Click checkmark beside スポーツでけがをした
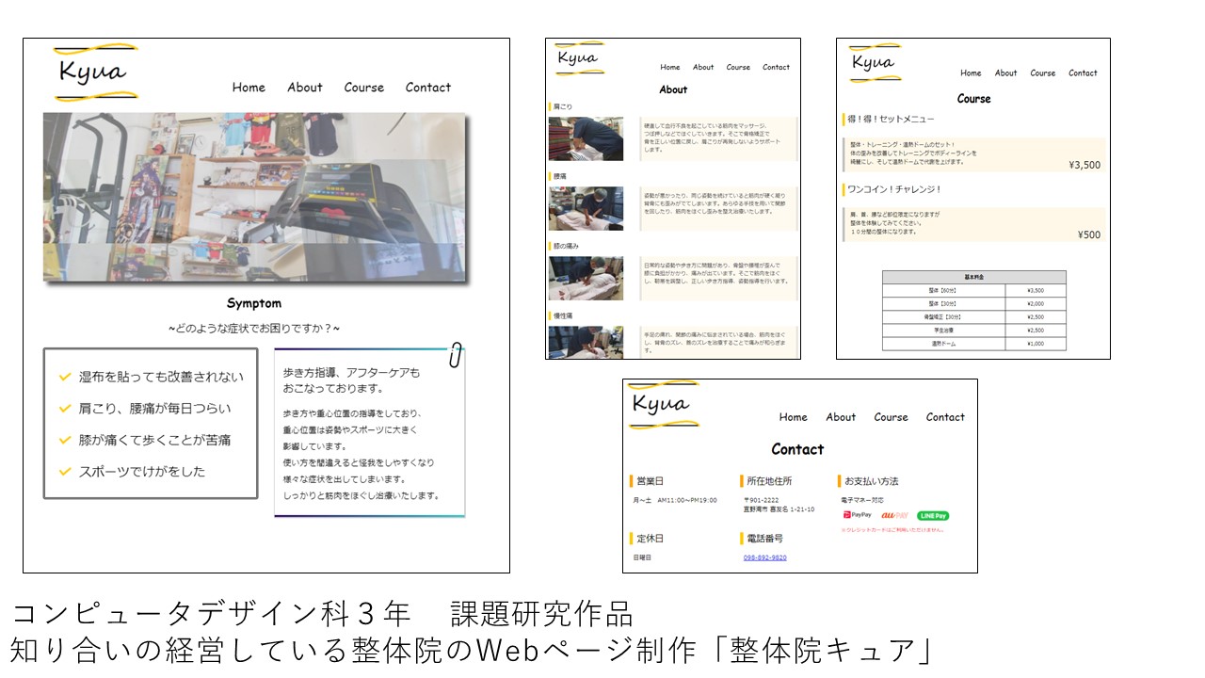The image size is (1205, 678). (65, 471)
